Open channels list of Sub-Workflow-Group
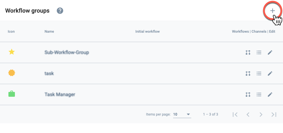 (259, 52)
